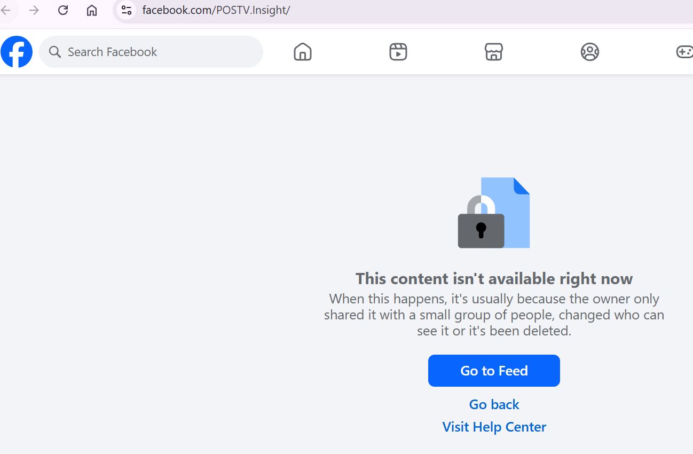
Task: Open the Reels video tab icon
Action: tap(398, 52)
